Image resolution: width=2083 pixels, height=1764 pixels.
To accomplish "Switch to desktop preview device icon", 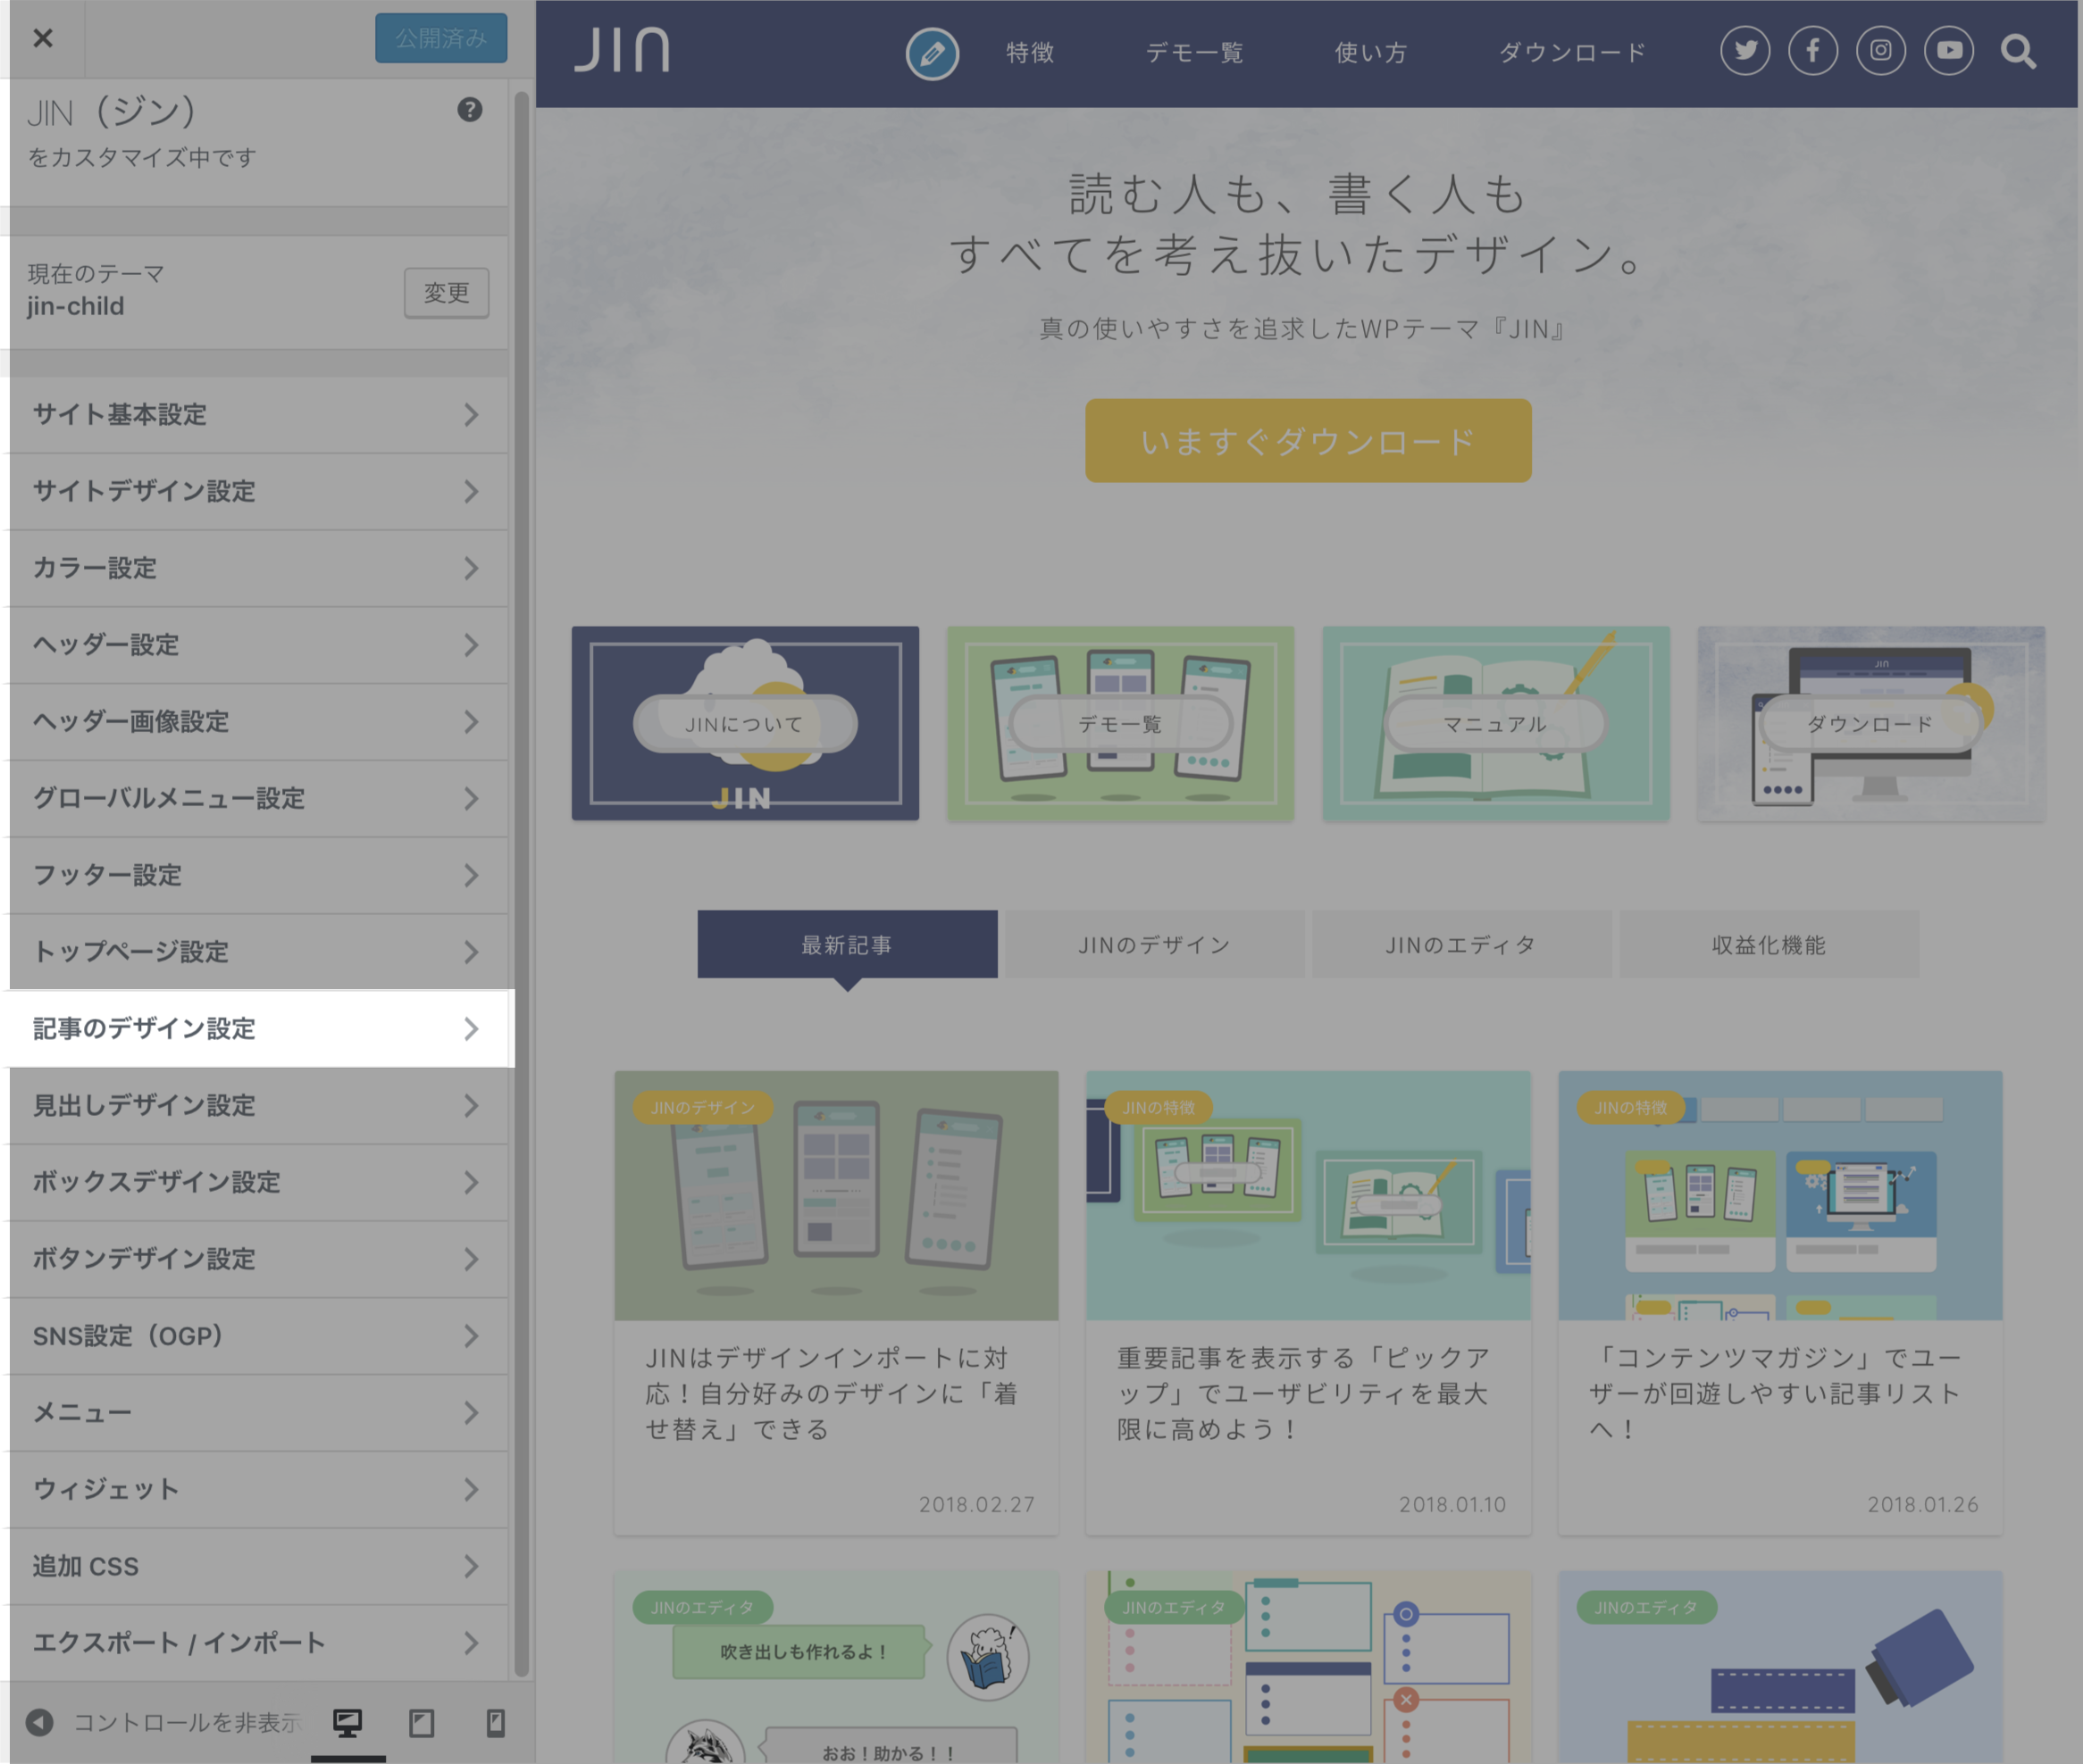I will click(x=347, y=1722).
